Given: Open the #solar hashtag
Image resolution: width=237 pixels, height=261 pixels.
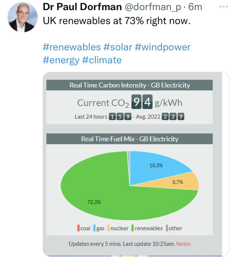Looking at the screenshot, I should point(118,47).
